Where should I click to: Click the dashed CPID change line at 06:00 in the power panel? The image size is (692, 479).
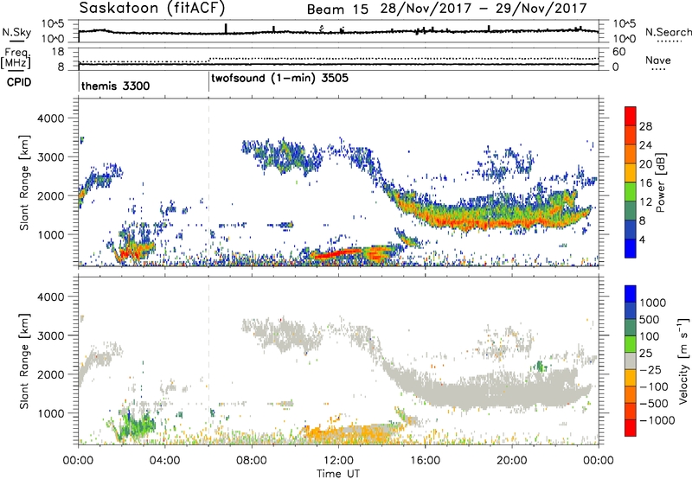pyautogui.click(x=208, y=182)
